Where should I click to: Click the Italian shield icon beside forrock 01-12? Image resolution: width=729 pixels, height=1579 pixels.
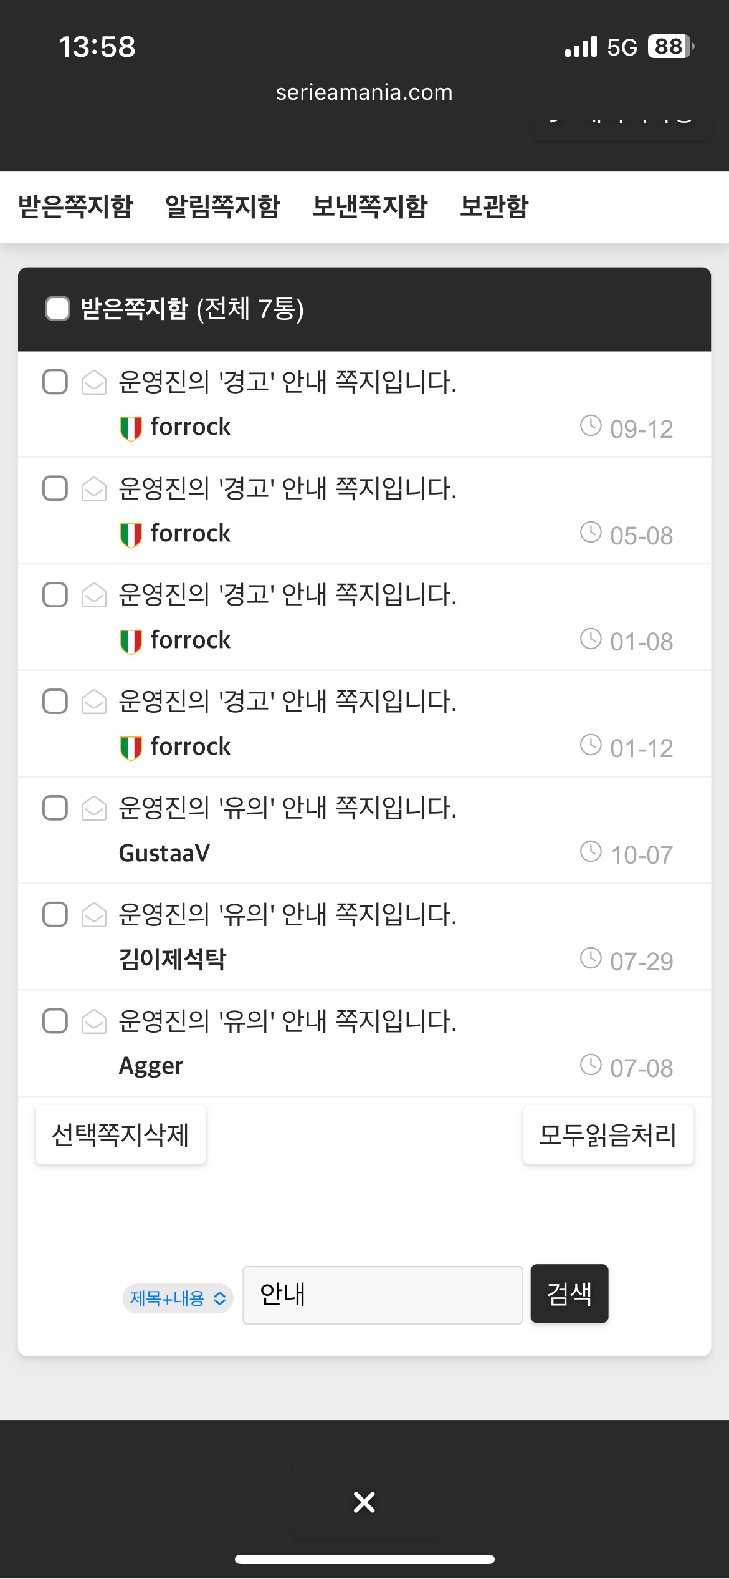click(131, 748)
